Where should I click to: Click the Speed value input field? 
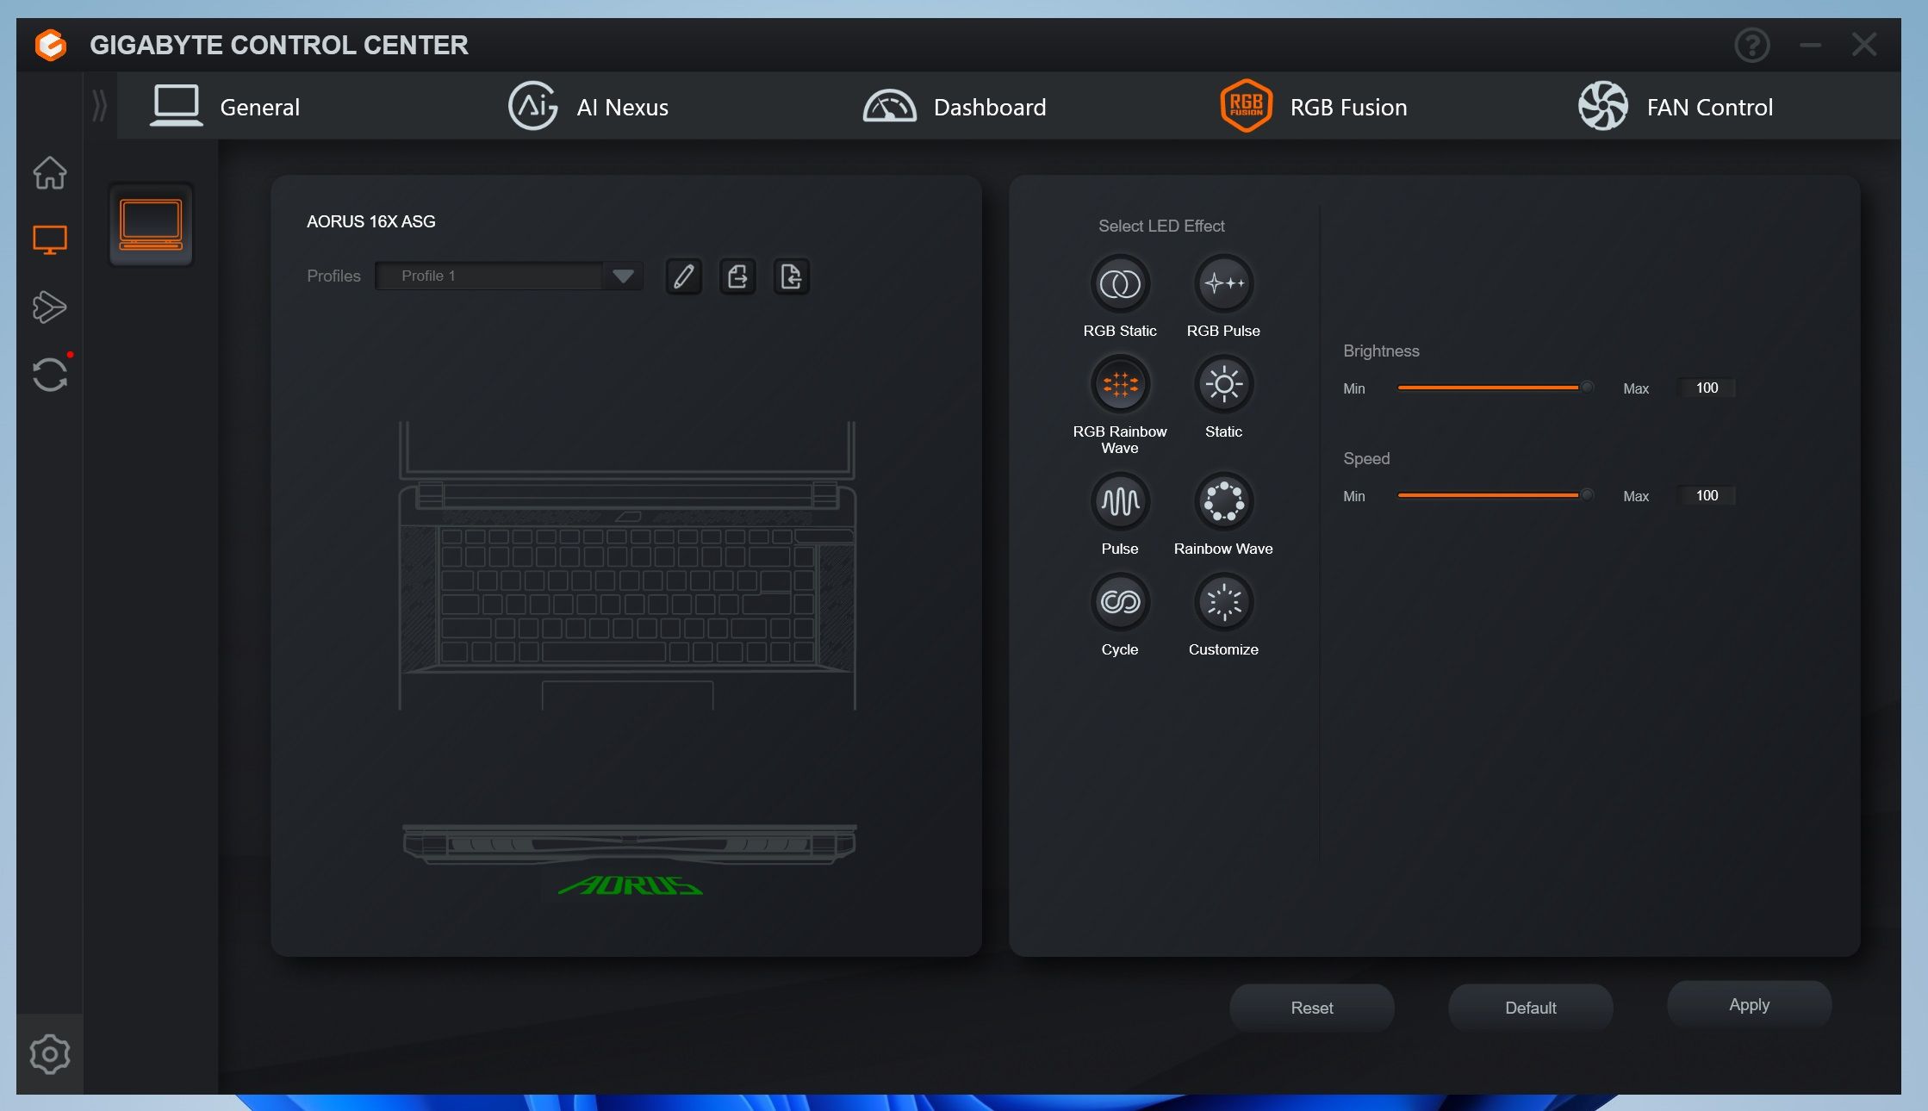pos(1706,496)
